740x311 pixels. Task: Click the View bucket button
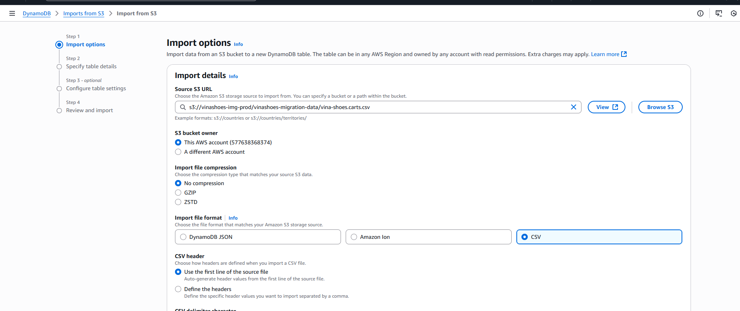tap(606, 107)
